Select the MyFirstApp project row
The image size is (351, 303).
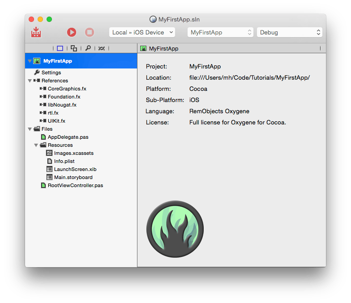81,61
